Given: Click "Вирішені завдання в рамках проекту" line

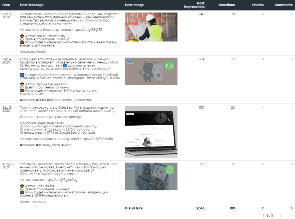Looking at the screenshot, I should click(x=51, y=117).
